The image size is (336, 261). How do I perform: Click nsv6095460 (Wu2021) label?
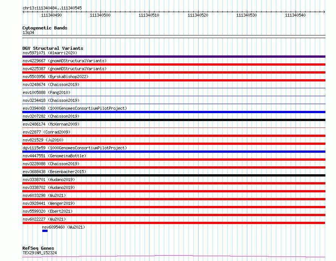point(63,227)
